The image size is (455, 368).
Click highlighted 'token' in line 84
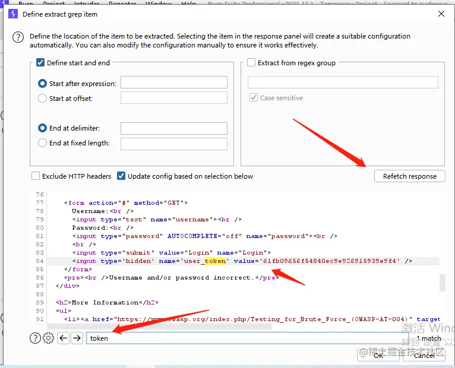215,261
